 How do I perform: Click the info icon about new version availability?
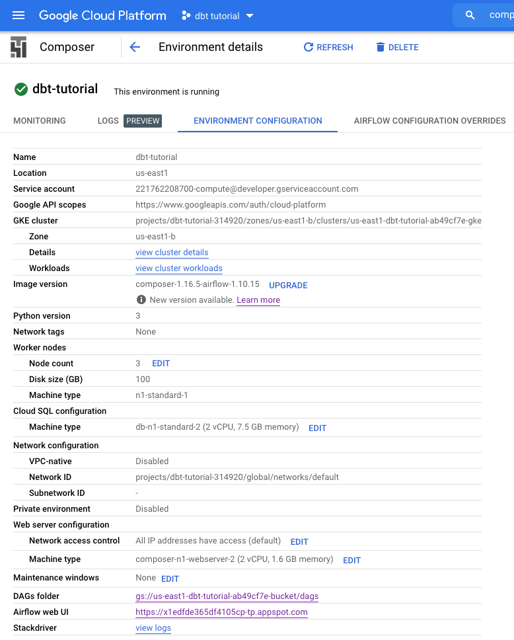click(x=142, y=300)
